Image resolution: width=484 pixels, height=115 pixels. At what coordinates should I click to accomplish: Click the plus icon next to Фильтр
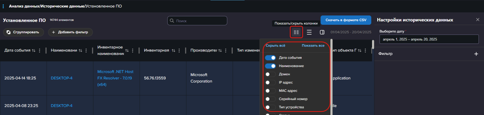tap(476, 54)
